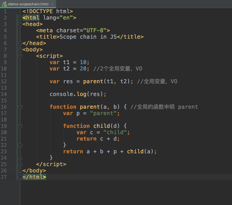Viewport: 232px width, 205px height.
Task: Click the comment //全局的函数申明 parent
Action: tap(164, 107)
